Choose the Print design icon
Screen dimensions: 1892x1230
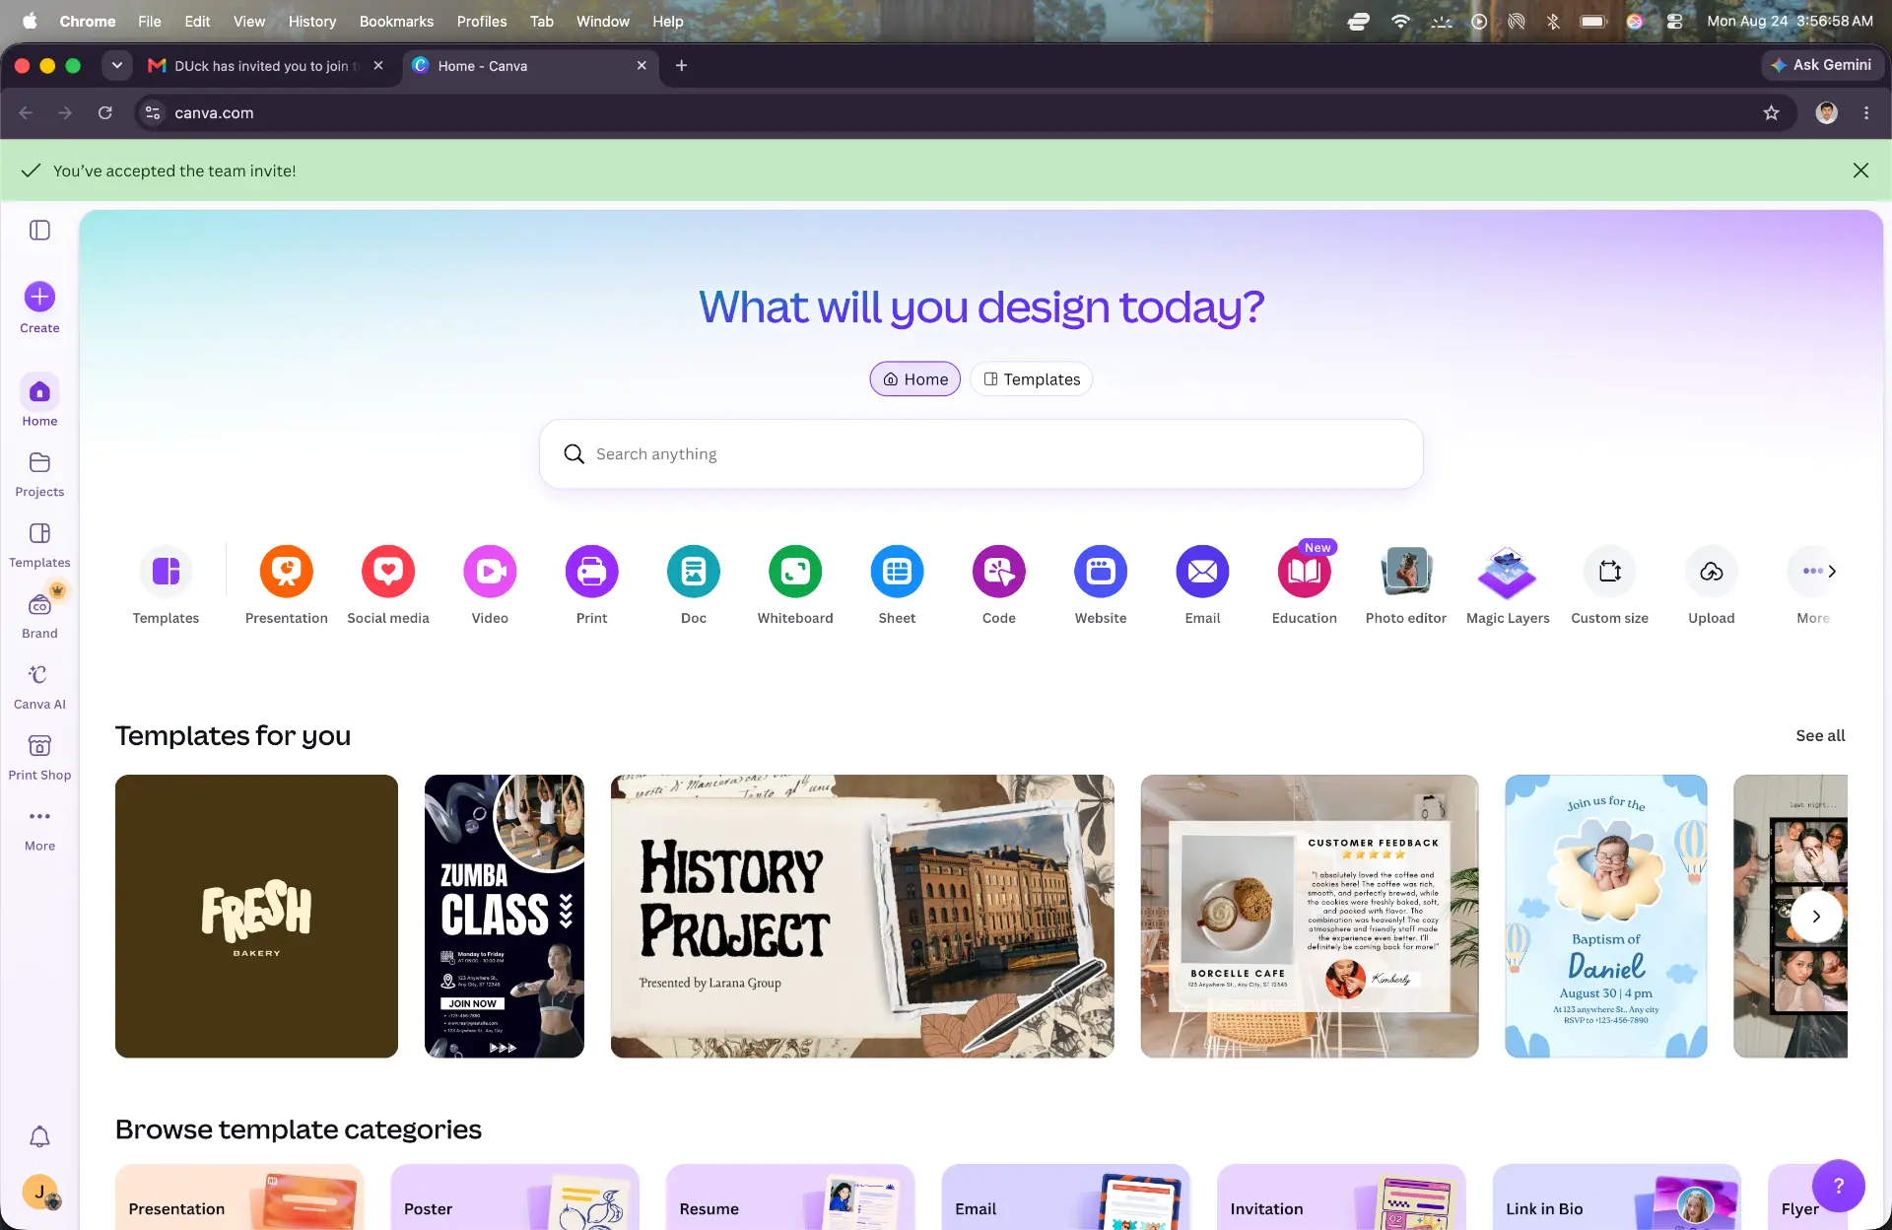pyautogui.click(x=591, y=571)
